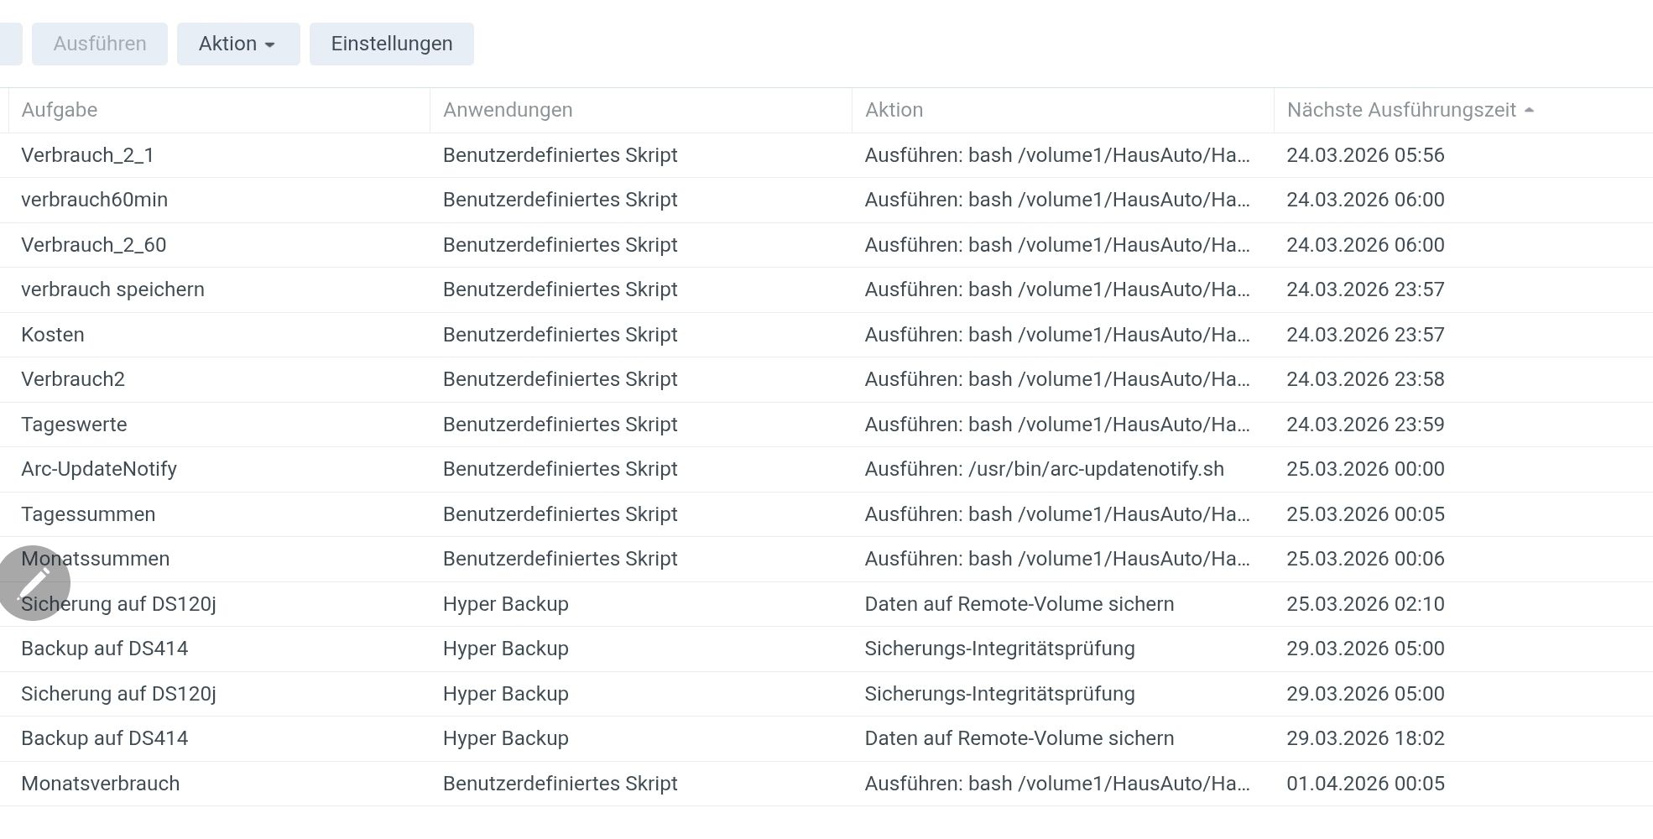1653x839 pixels.
Task: Select the Verbrauch_2_60 task row
Action: pos(93,245)
